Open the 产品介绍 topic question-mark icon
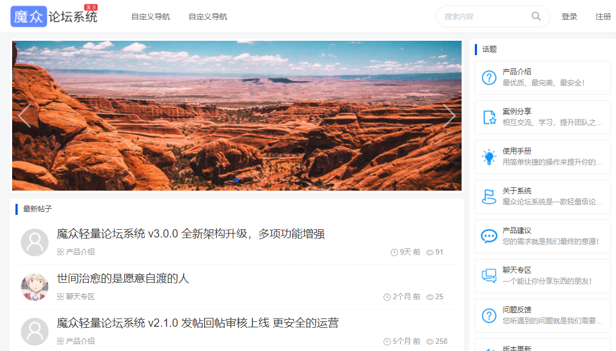Viewport: 616px width, 351px height. coord(489,77)
